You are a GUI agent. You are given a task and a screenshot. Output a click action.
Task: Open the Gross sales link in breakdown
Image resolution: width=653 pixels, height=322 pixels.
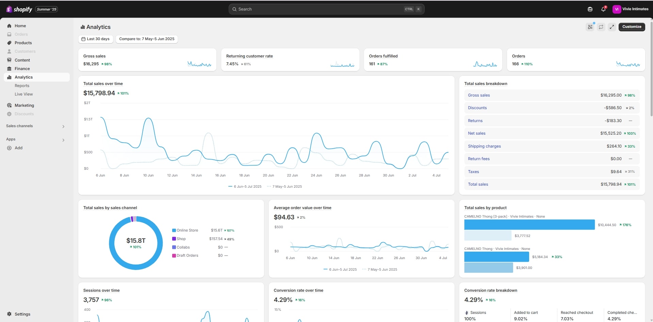pyautogui.click(x=479, y=95)
